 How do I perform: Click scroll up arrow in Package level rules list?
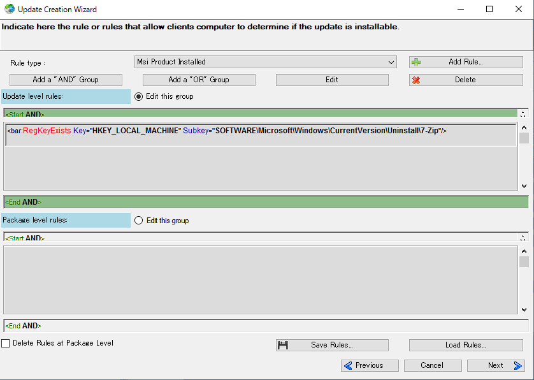[x=524, y=251]
